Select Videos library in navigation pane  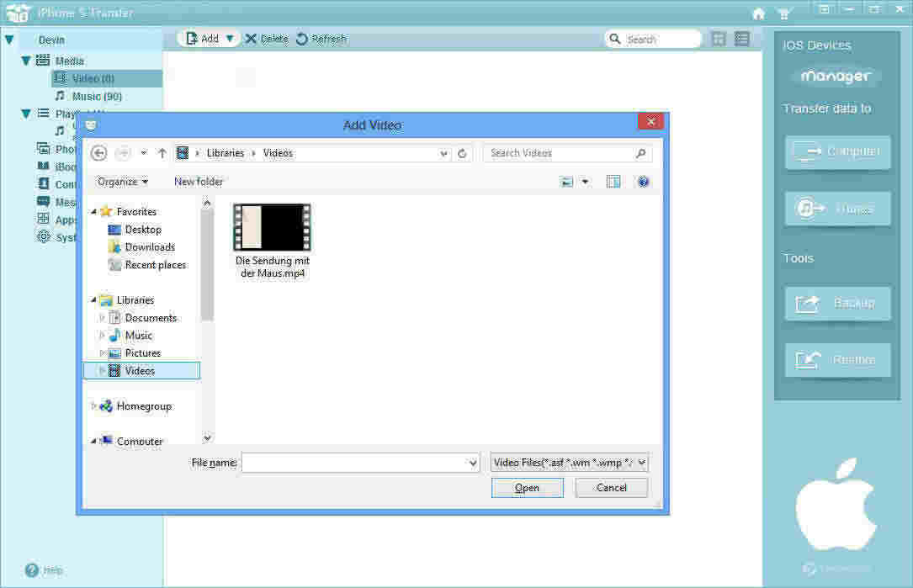click(140, 371)
